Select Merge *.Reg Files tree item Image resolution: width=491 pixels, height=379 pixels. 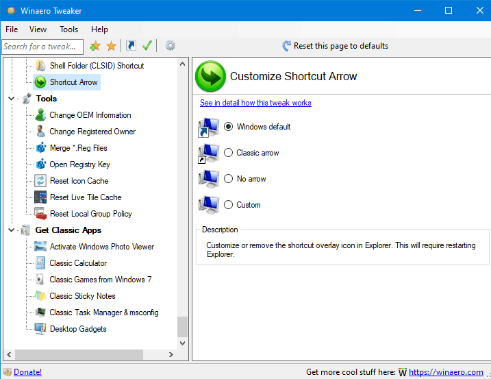coord(78,148)
